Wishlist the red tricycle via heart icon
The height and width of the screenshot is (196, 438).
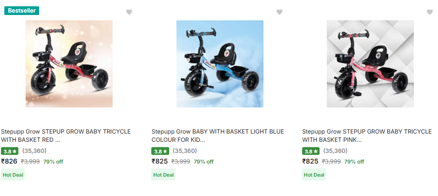tap(129, 12)
